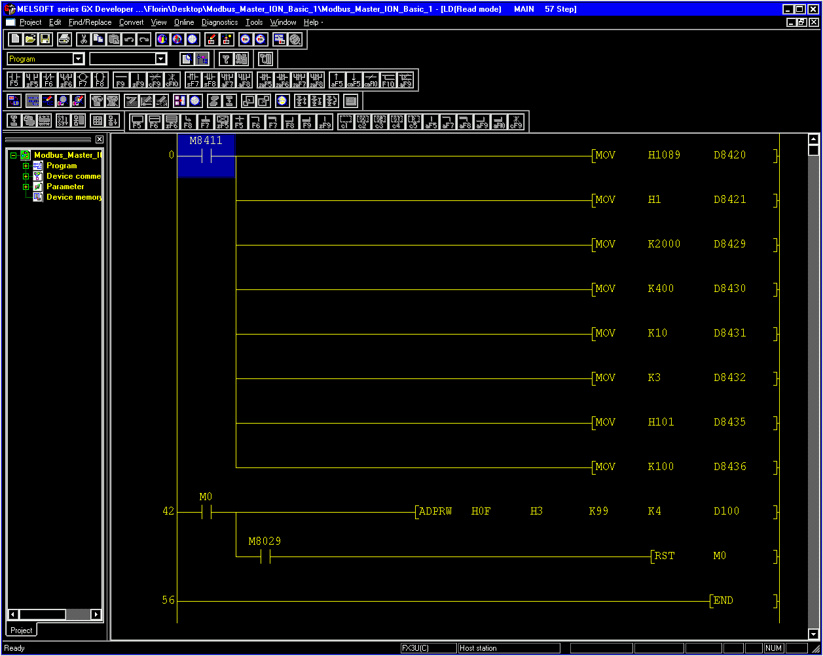Open the Program combo box dropdown arrow
This screenshot has height=656, width=823.
click(79, 59)
